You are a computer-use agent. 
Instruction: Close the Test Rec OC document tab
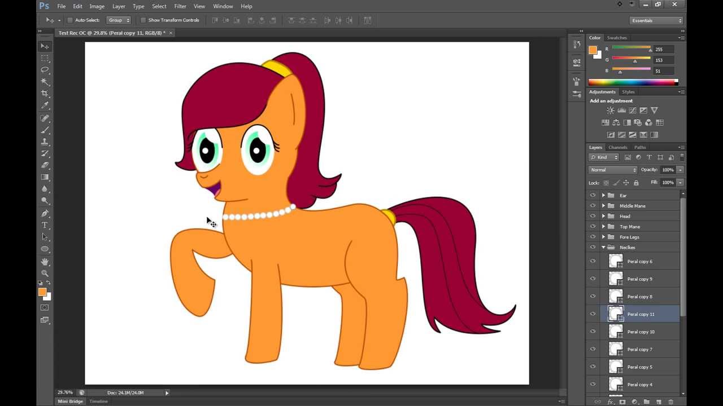[x=171, y=33]
